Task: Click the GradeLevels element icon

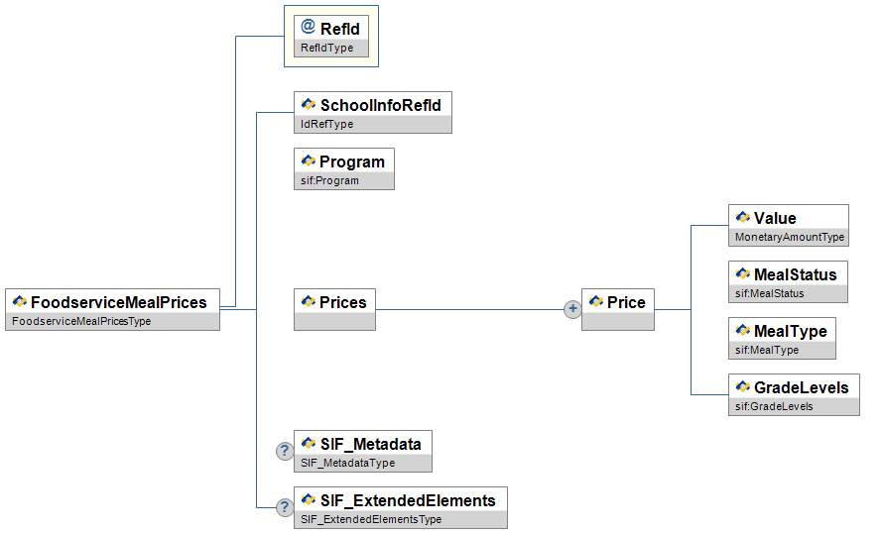Action: (742, 387)
